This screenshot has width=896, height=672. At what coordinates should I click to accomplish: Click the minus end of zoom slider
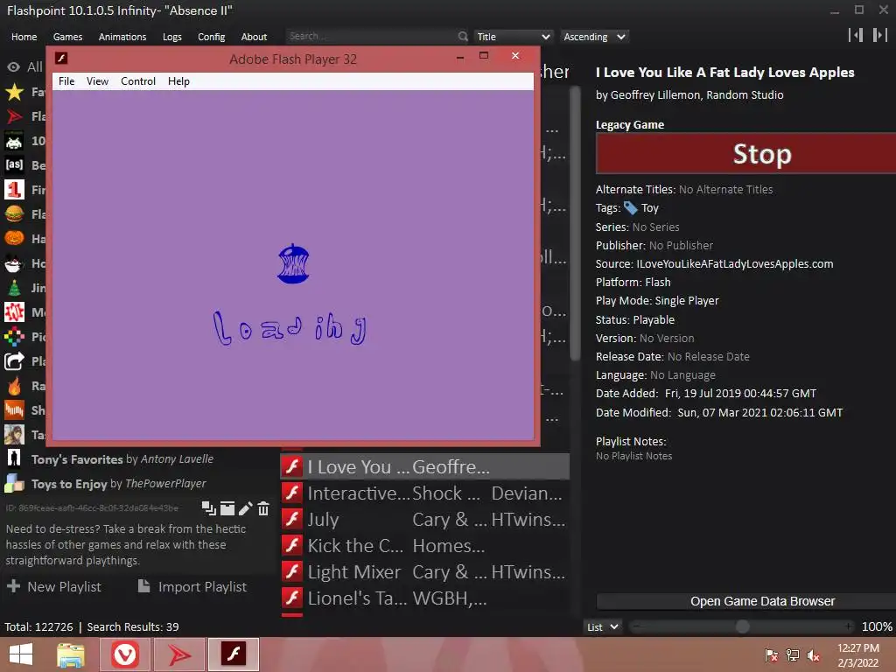click(x=636, y=626)
